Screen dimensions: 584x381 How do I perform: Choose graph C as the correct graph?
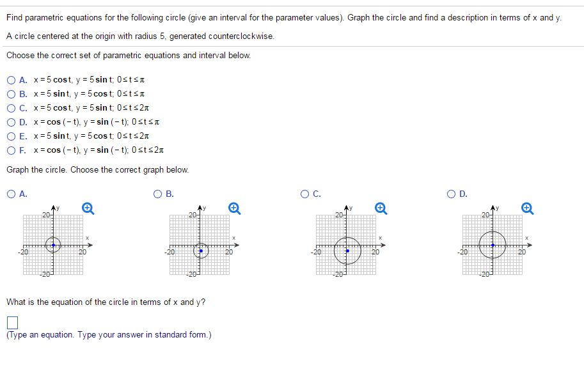click(x=303, y=194)
